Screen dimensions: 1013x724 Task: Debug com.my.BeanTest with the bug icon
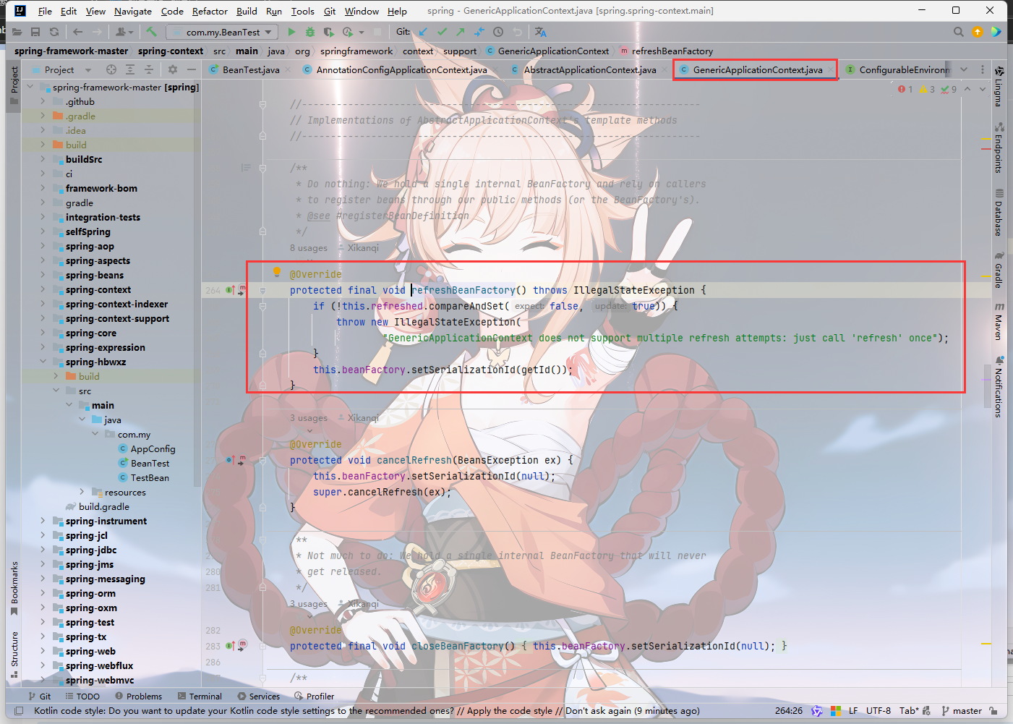click(x=310, y=32)
